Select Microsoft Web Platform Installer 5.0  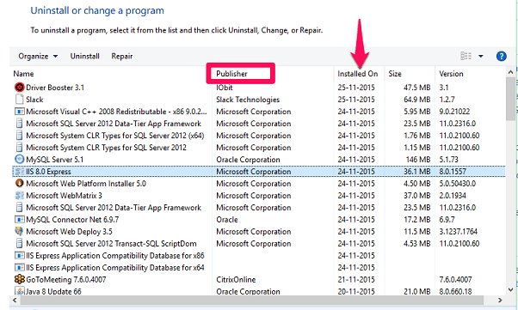(x=86, y=184)
